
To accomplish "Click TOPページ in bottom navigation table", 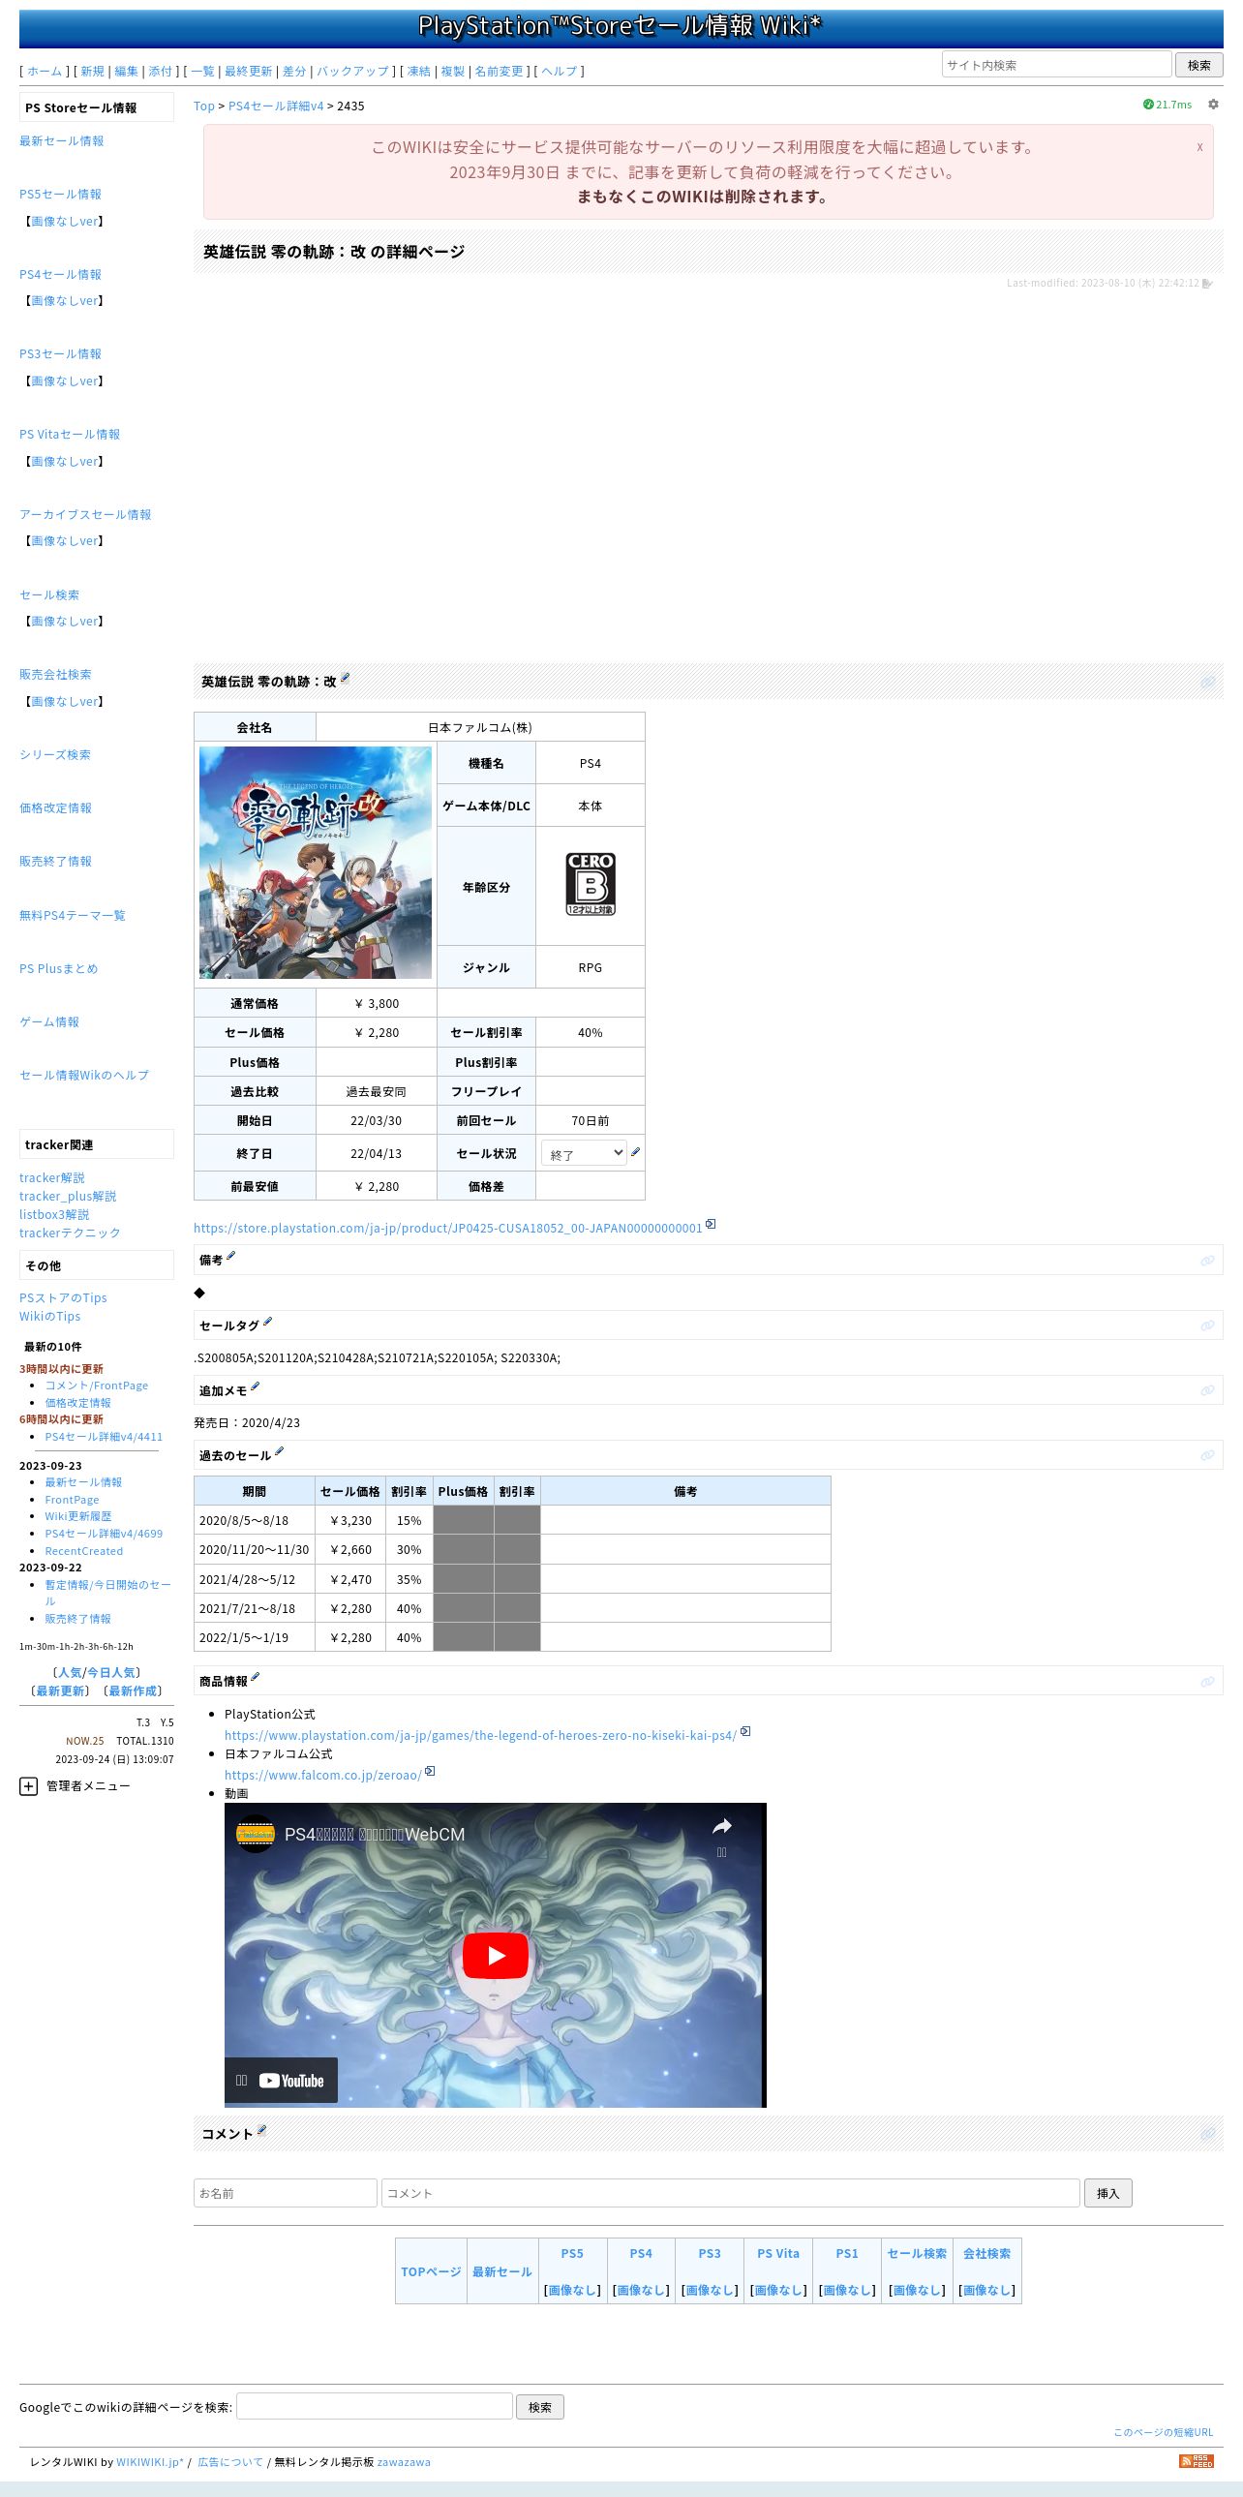I will (431, 2271).
